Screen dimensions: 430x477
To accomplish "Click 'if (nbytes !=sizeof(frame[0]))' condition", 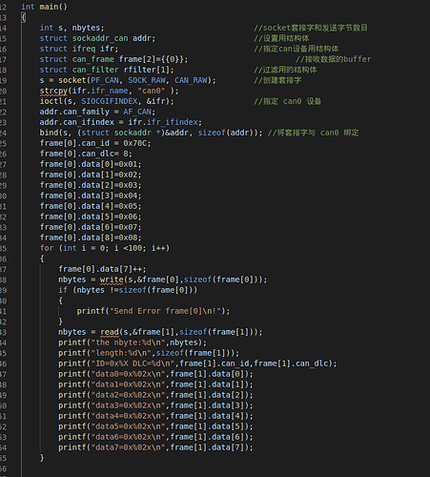I will click(x=128, y=290).
